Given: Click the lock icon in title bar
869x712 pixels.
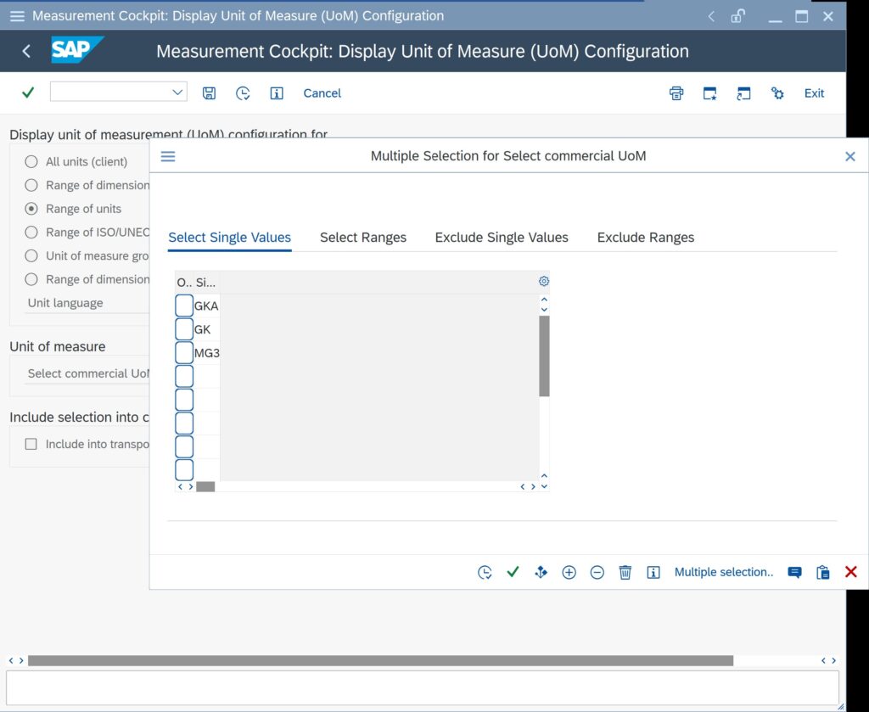Looking at the screenshot, I should pos(737,16).
